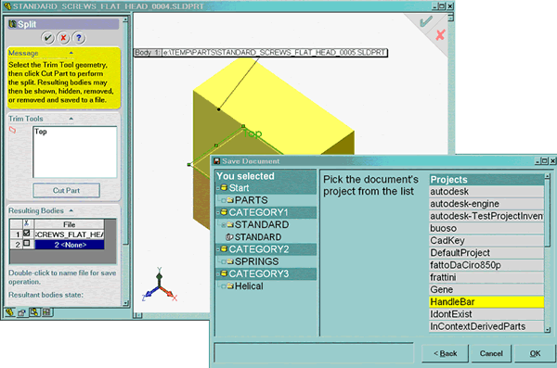Click the Projects column header
Viewport: 557px width, 368px height.
point(486,180)
